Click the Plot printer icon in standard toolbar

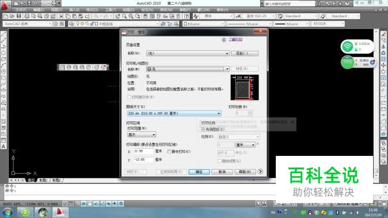point(26,16)
